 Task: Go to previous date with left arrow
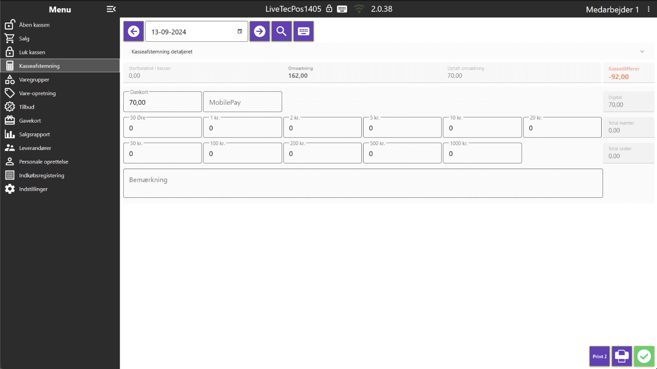click(x=134, y=31)
